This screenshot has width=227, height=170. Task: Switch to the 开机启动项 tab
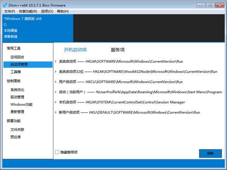click(75, 50)
